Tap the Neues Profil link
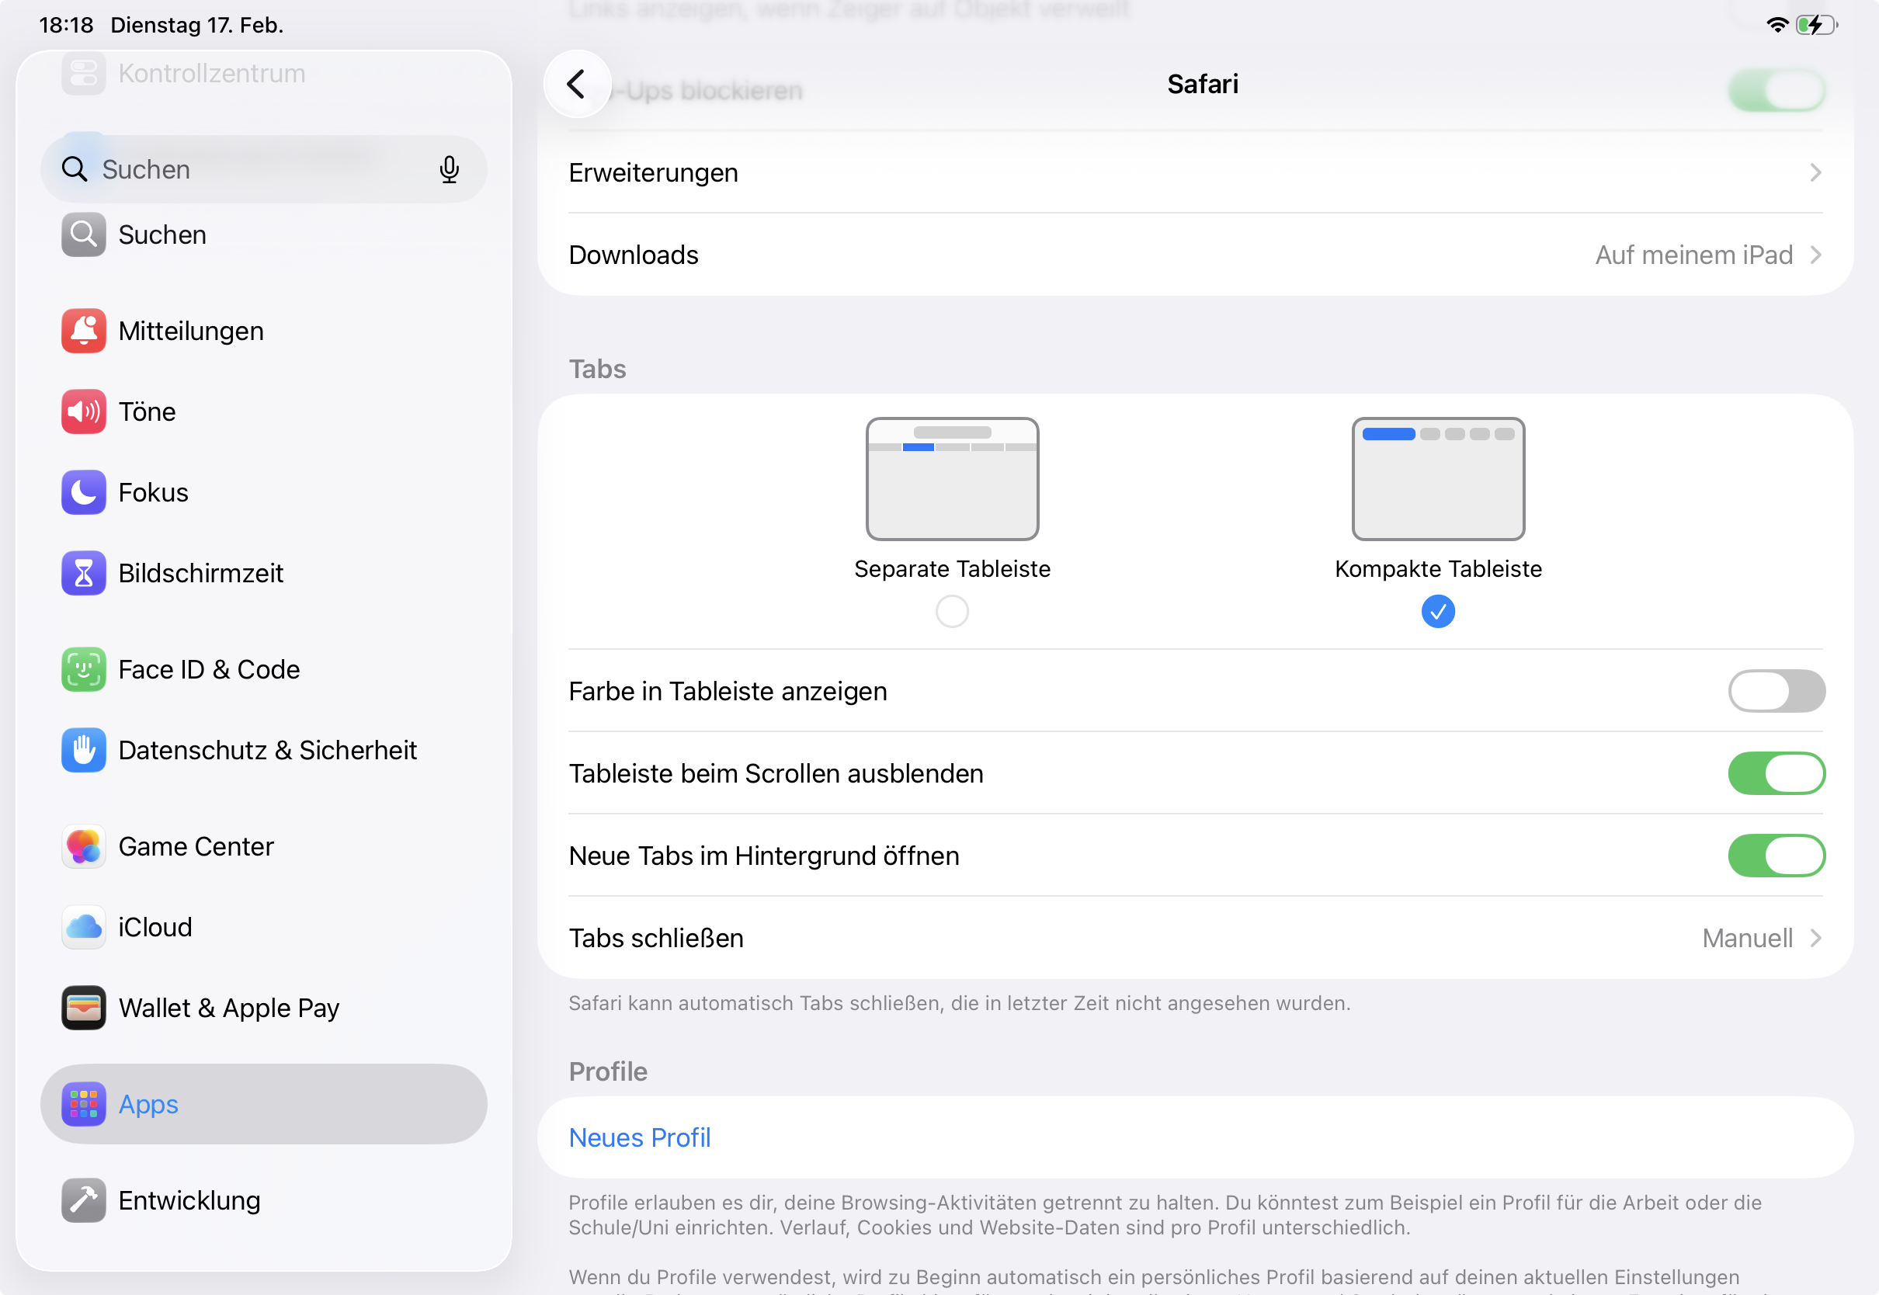Image resolution: width=1879 pixels, height=1295 pixels. pos(639,1137)
